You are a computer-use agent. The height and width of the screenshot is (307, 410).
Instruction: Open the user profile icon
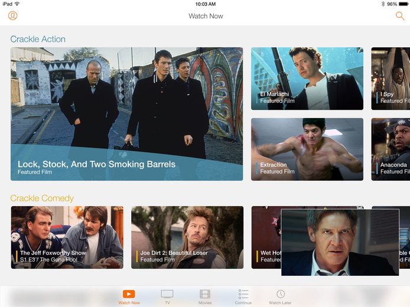coord(12,16)
